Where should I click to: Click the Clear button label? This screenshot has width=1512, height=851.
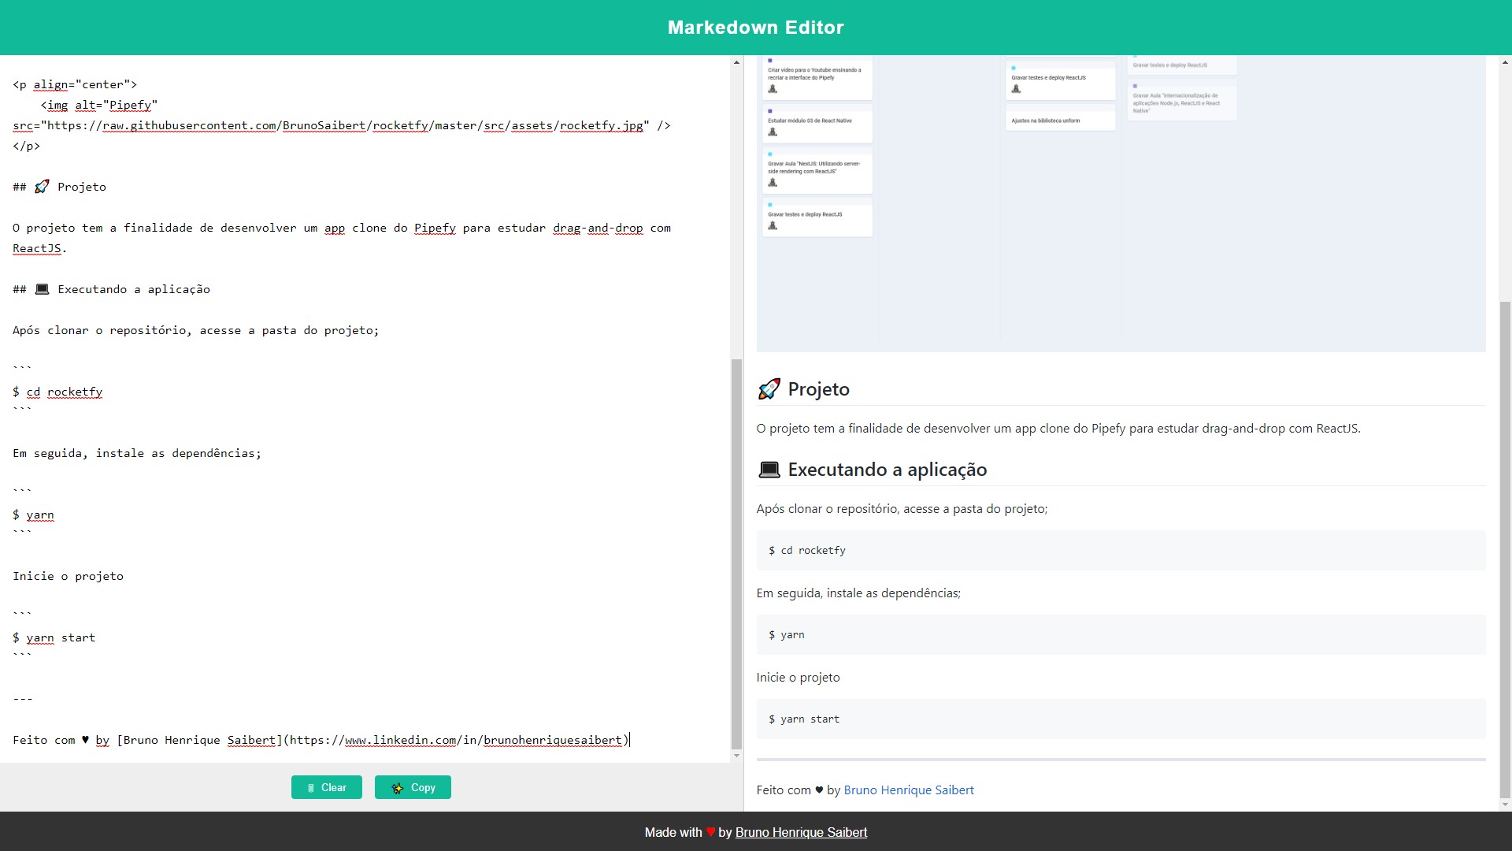(x=333, y=788)
